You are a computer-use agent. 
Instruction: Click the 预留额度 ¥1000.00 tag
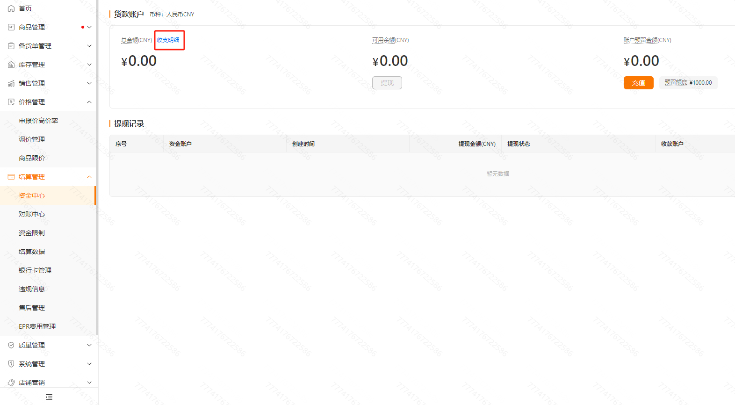coord(688,83)
